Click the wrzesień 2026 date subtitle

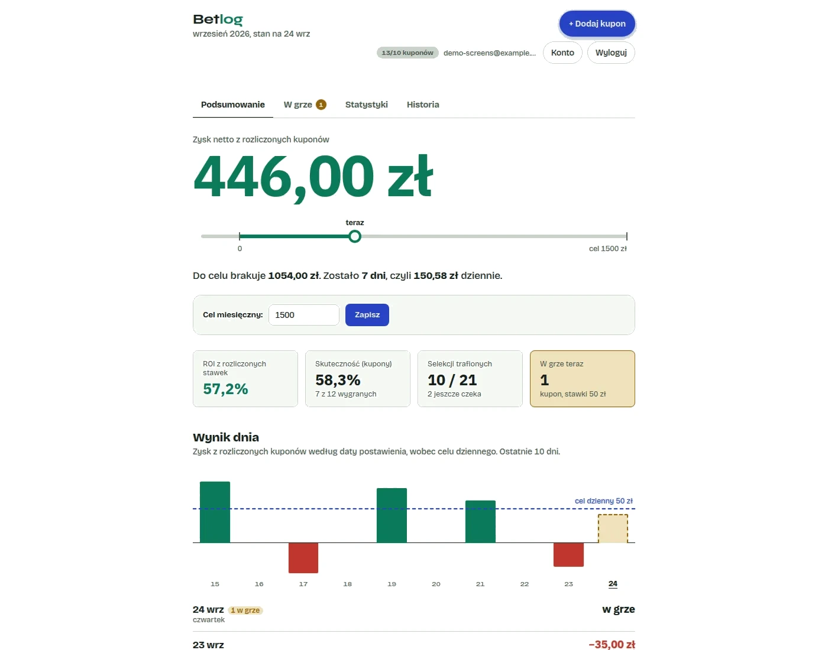pos(251,34)
